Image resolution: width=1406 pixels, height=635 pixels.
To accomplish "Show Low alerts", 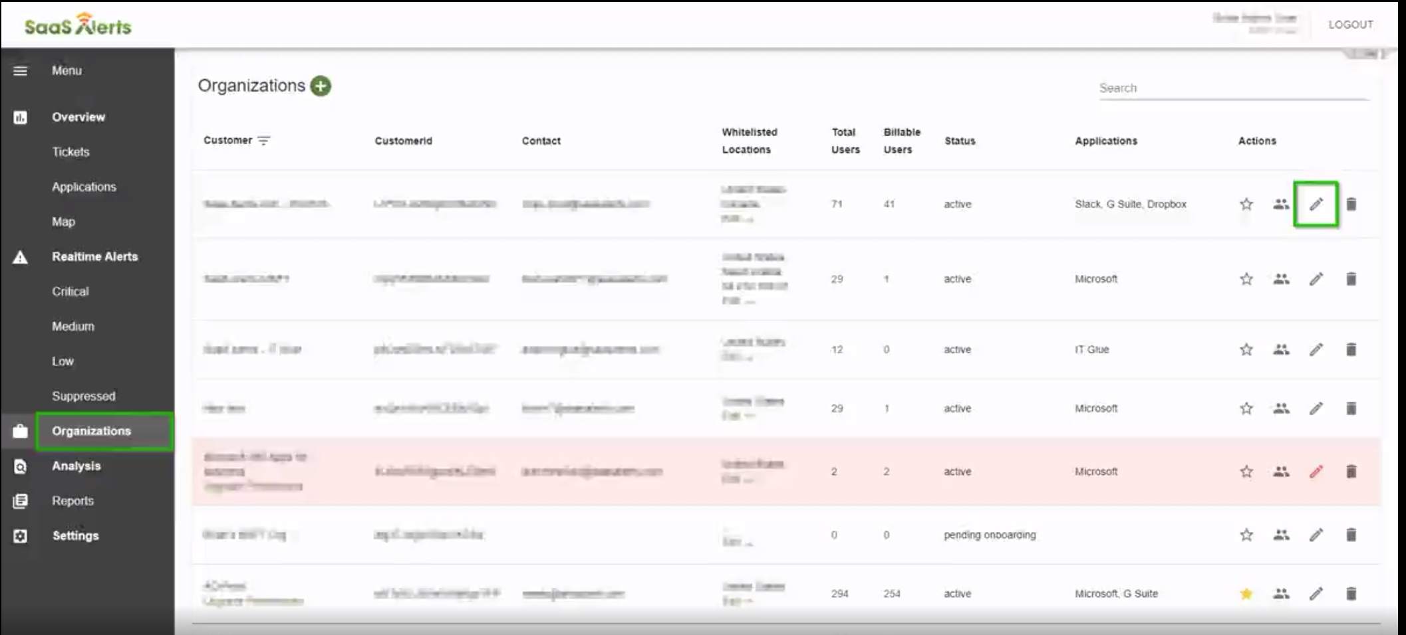I will click(63, 361).
